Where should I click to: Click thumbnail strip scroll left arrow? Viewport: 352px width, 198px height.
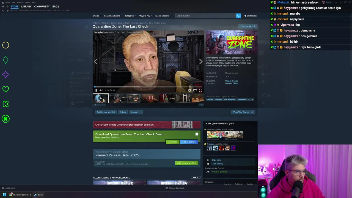pyautogui.click(x=95, y=105)
